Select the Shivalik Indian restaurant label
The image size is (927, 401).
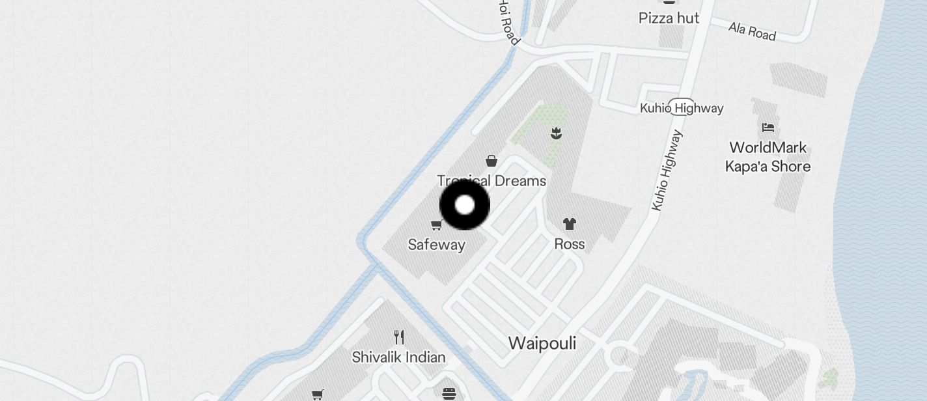coord(399,357)
